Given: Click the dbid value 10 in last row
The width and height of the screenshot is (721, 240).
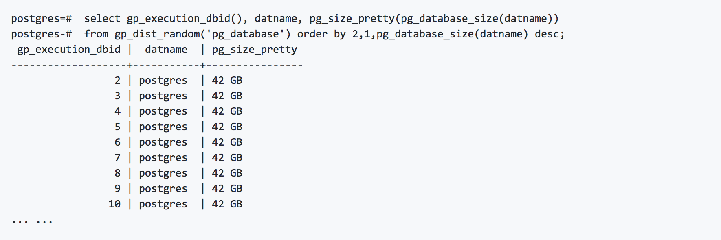Looking at the screenshot, I should point(114,204).
